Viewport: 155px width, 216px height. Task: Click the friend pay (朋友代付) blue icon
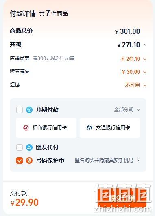(x=29, y=147)
